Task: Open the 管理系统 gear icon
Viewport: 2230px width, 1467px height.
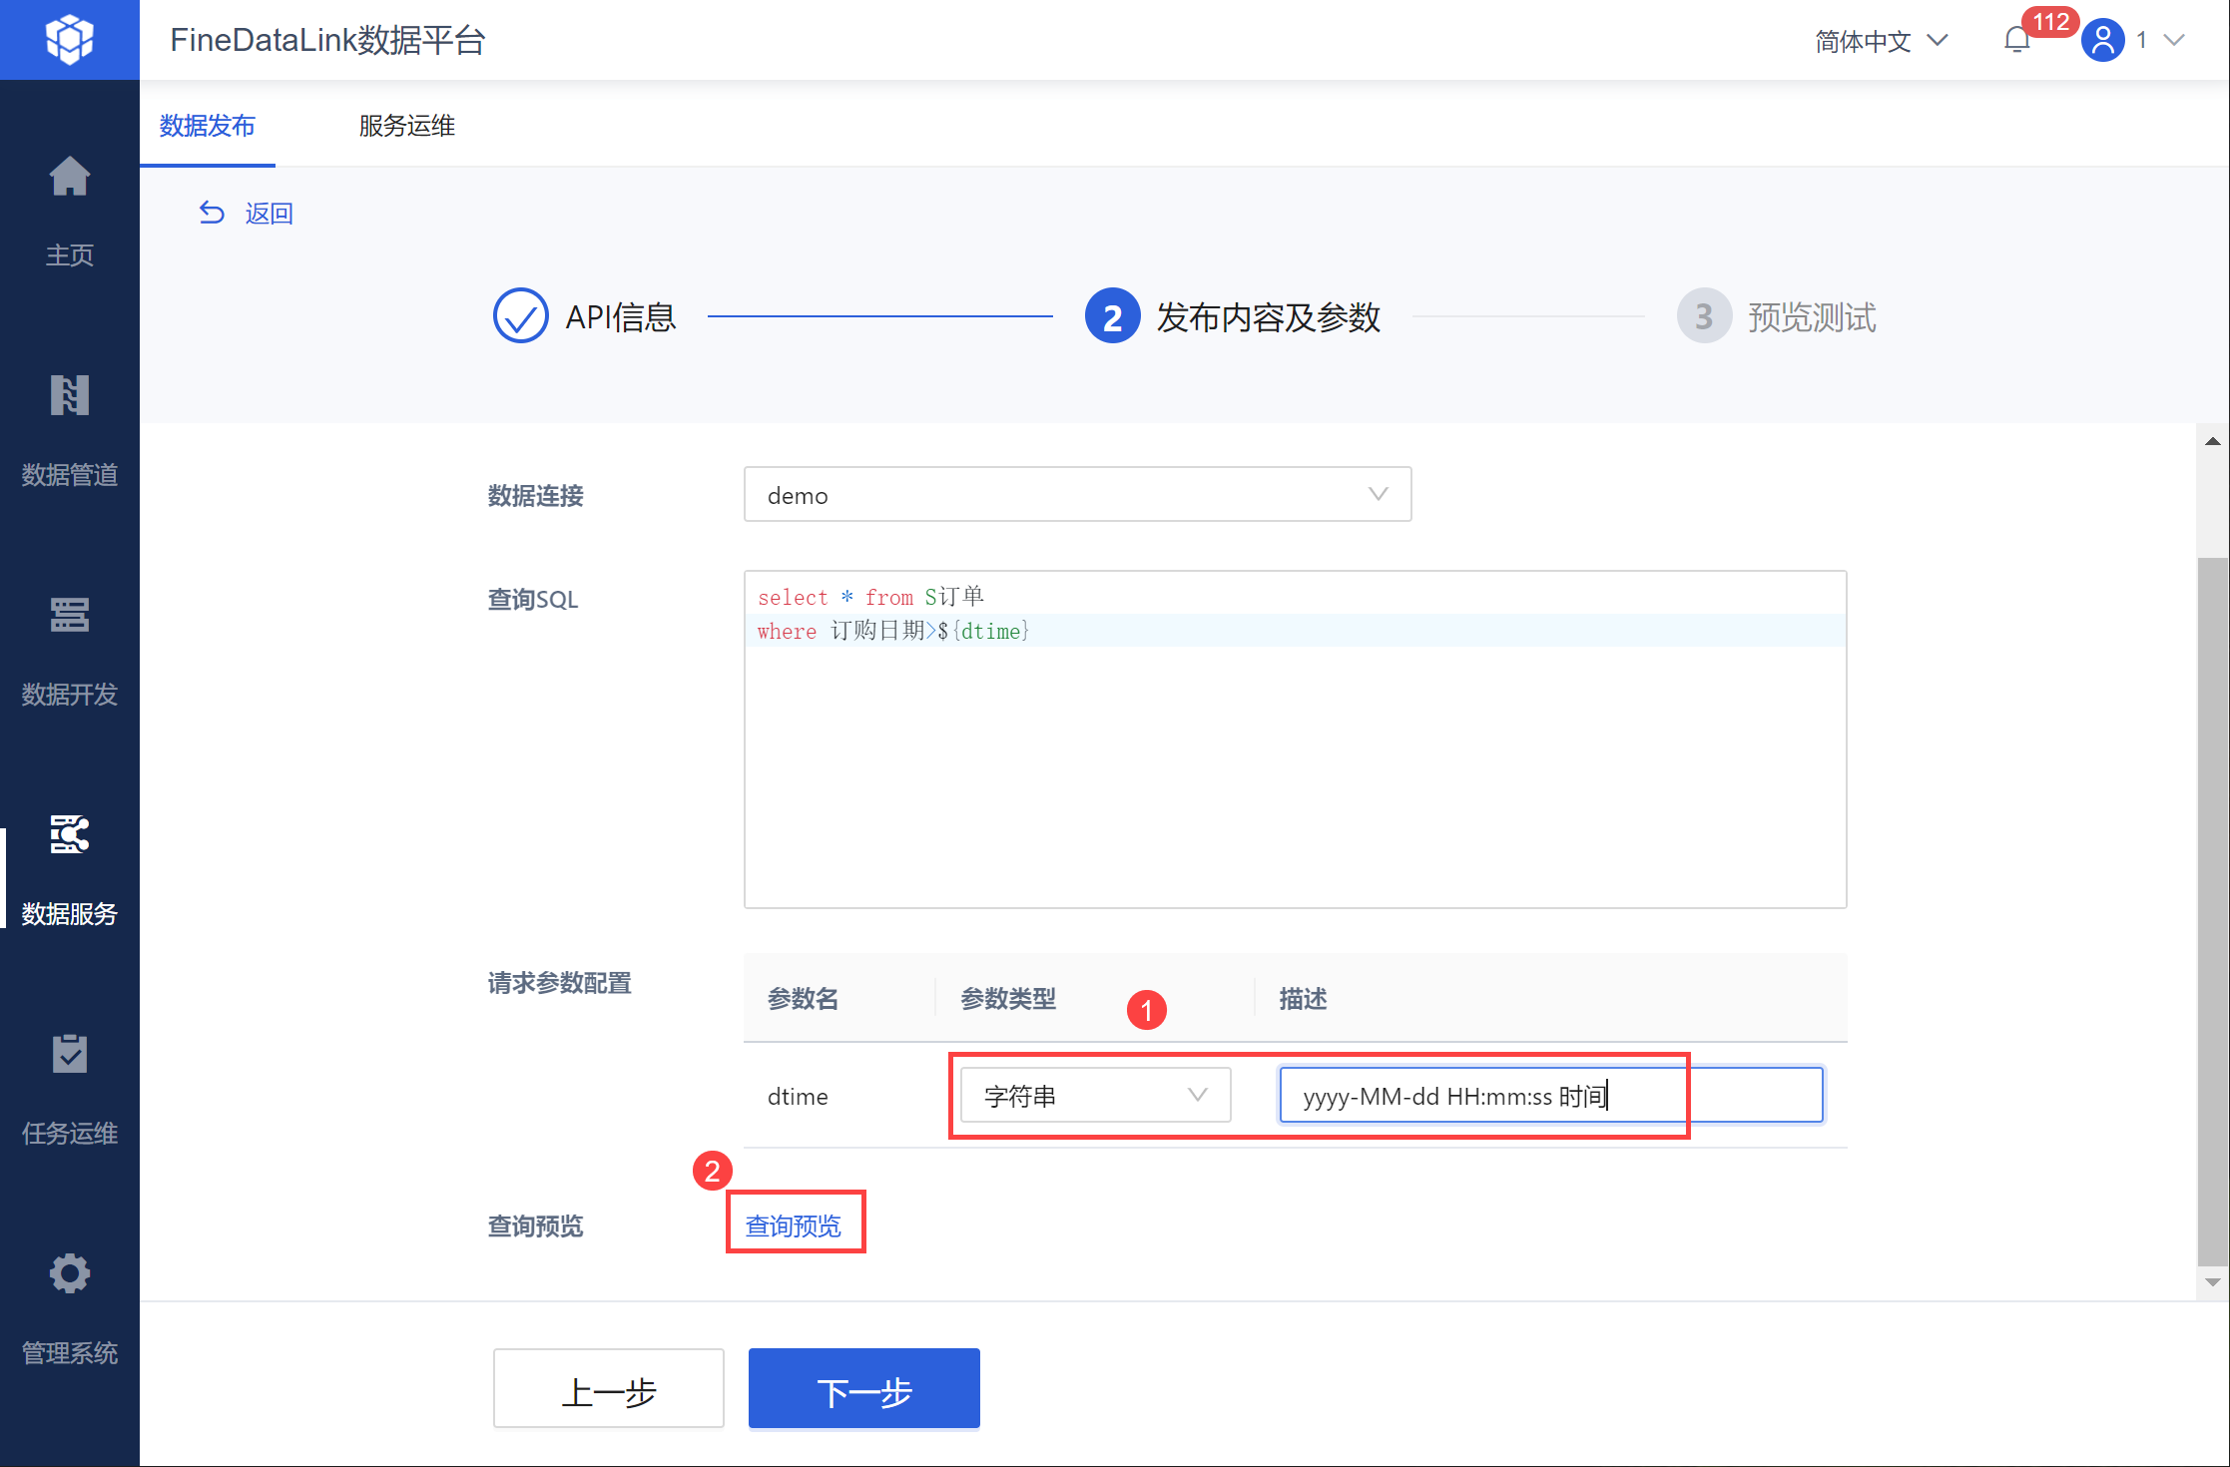Action: point(69,1273)
